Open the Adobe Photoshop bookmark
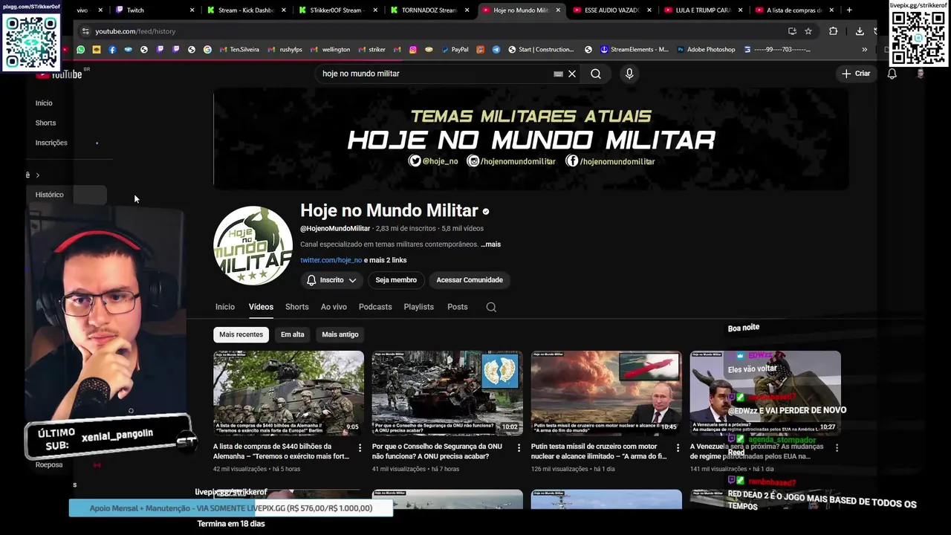Screen dimensions: 951x535 (x=706, y=50)
